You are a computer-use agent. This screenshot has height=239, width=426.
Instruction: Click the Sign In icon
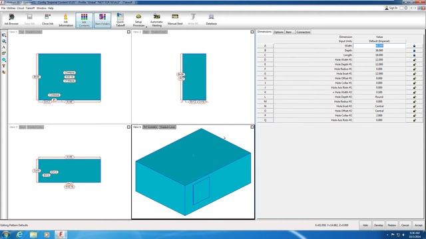tap(391, 8)
